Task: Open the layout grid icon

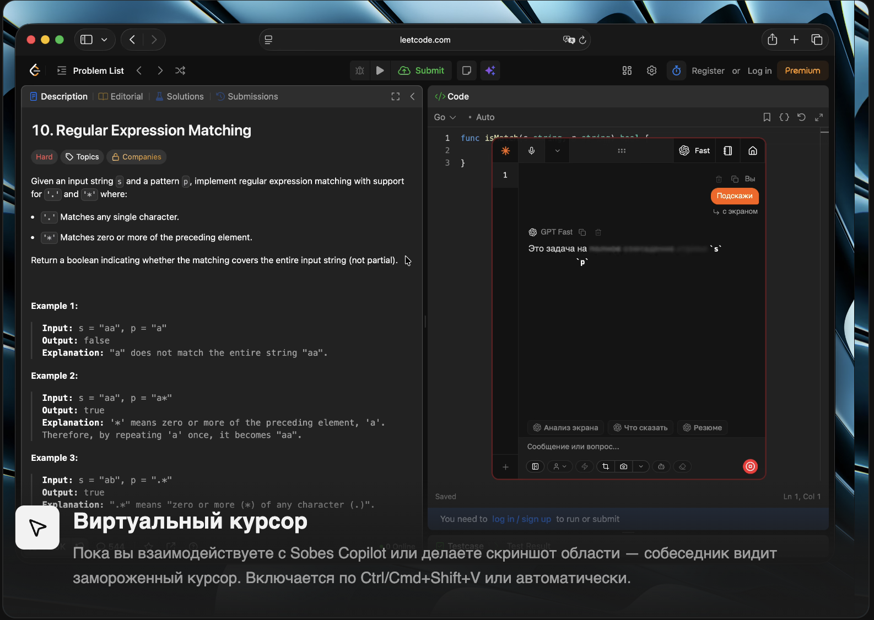Action: click(627, 70)
